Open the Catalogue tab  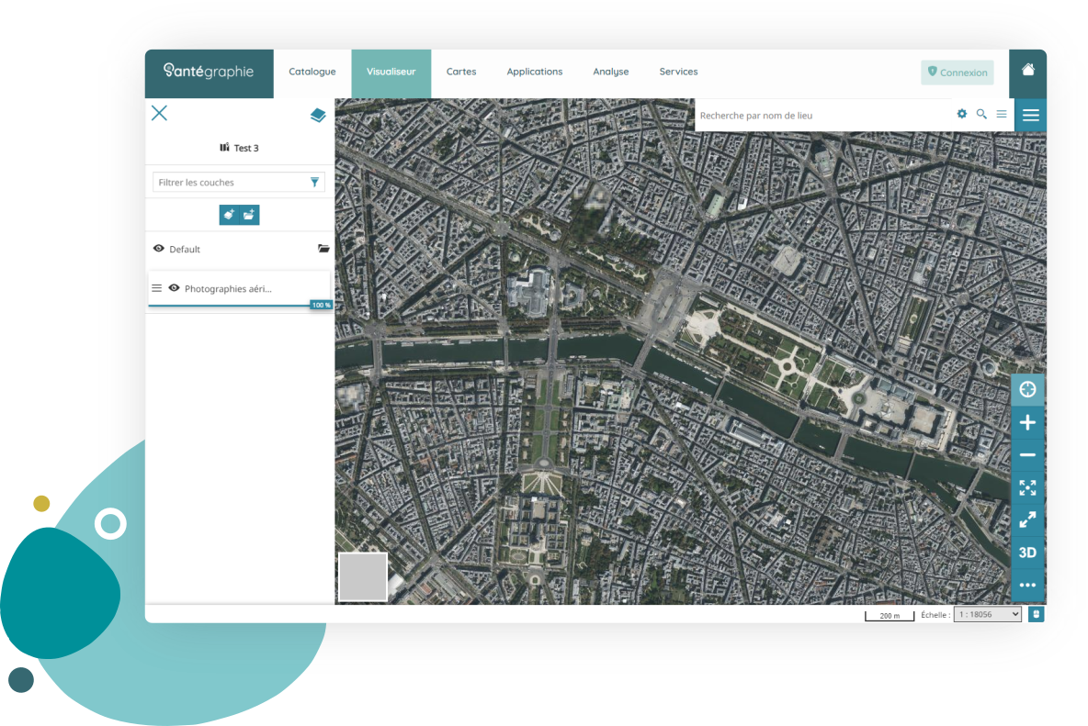pyautogui.click(x=312, y=72)
